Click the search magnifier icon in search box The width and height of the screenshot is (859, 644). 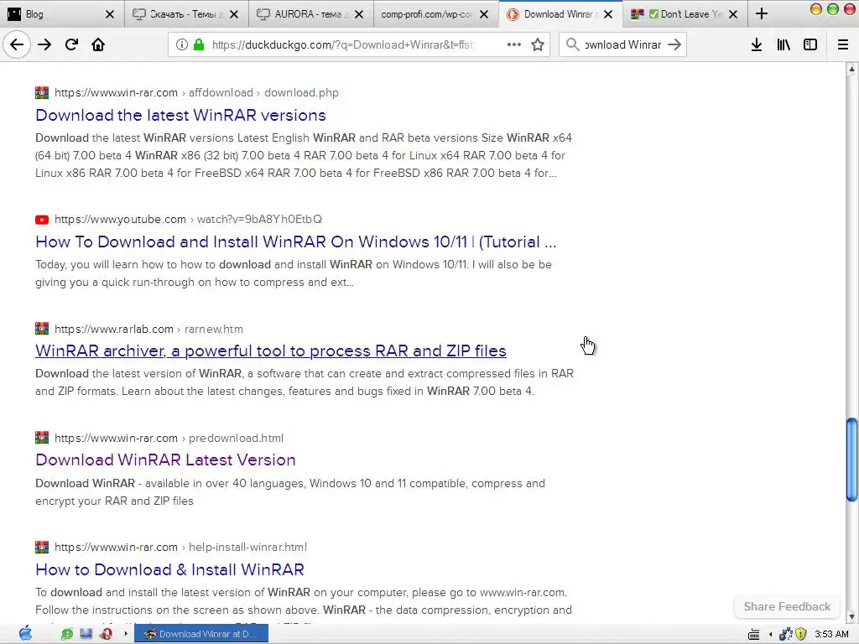(x=572, y=44)
